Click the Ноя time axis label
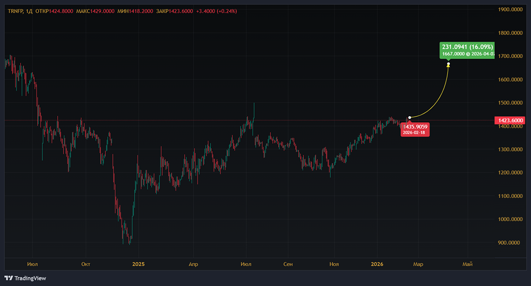This screenshot has width=531, height=286. tap(334, 264)
